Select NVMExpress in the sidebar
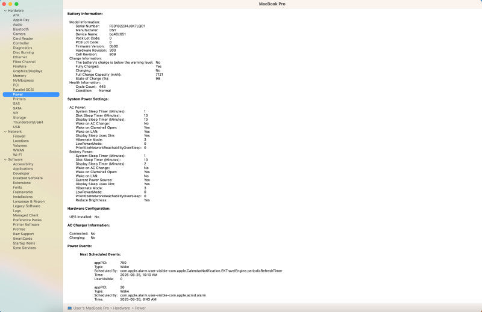The width and height of the screenshot is (482, 312). pos(23,81)
